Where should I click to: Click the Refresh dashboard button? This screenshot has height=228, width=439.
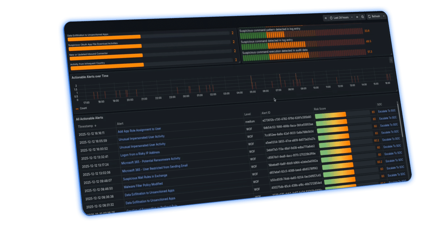tap(374, 16)
